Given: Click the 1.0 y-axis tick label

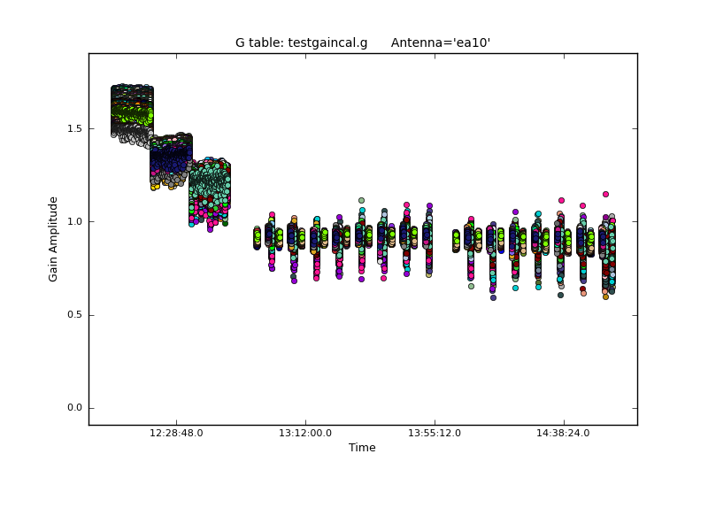Looking at the screenshot, I should 73,222.
